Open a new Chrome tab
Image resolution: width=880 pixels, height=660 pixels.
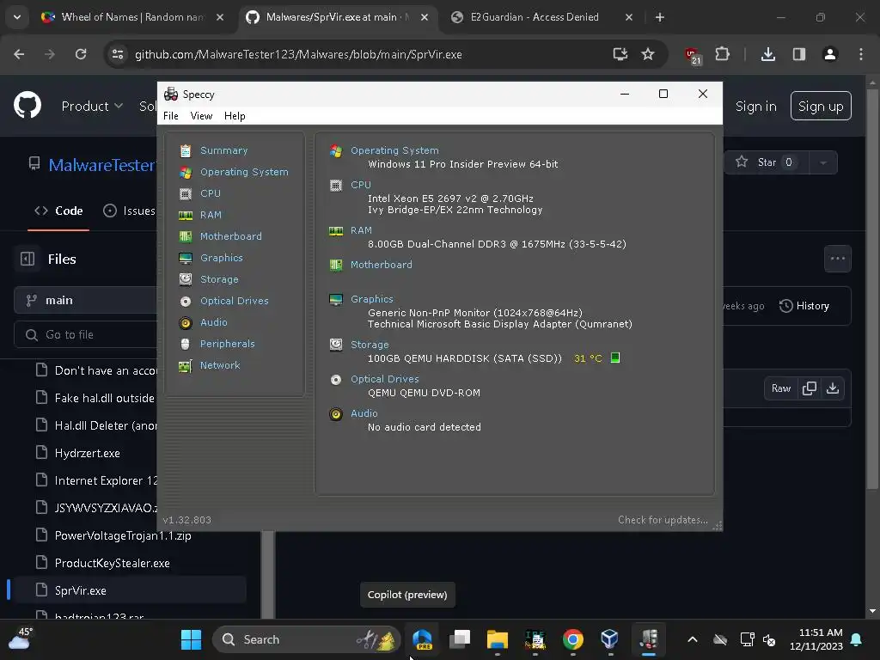[660, 17]
